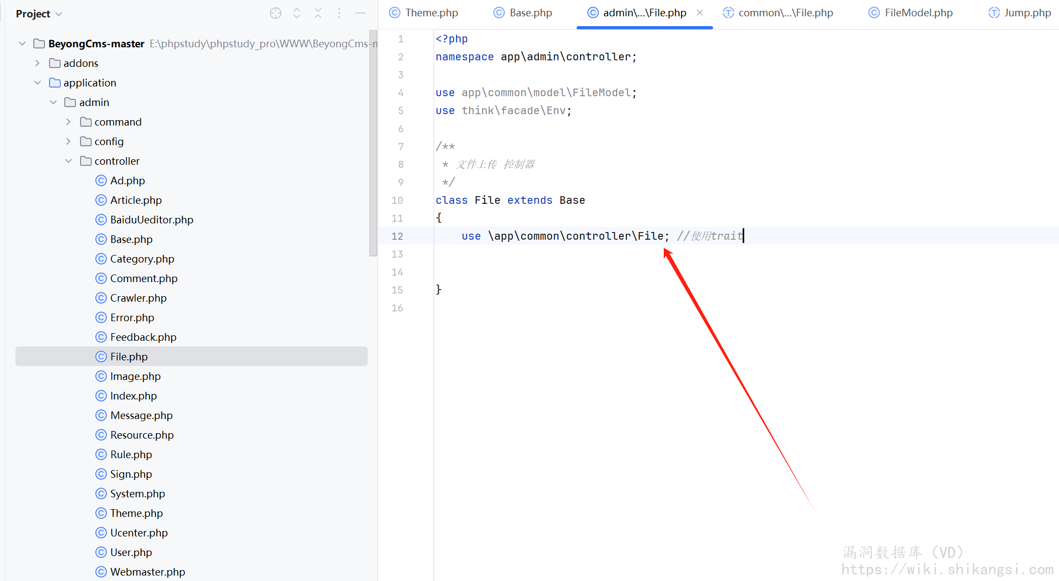
Task: Select the application folder icon
Action: point(55,83)
